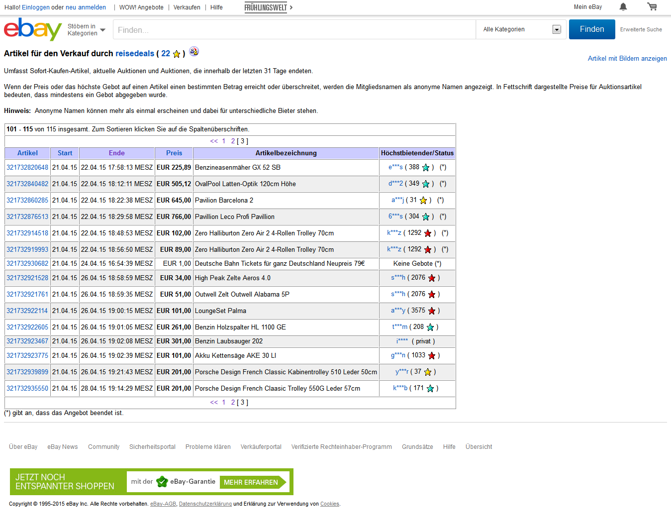Click turquoise star for bidder e***s
This screenshot has width=671, height=532.
click(x=426, y=167)
